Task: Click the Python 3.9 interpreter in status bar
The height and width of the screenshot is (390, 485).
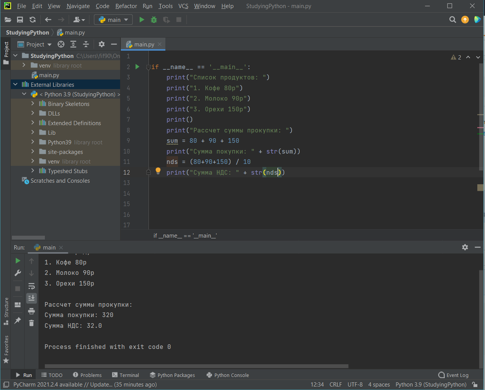Action: (x=431, y=385)
